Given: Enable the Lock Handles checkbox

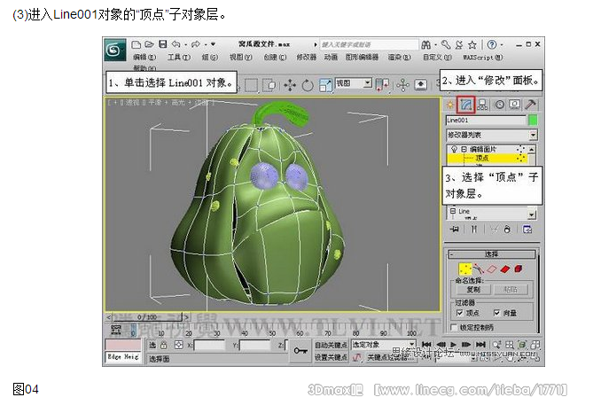Looking at the screenshot, I should (454, 327).
